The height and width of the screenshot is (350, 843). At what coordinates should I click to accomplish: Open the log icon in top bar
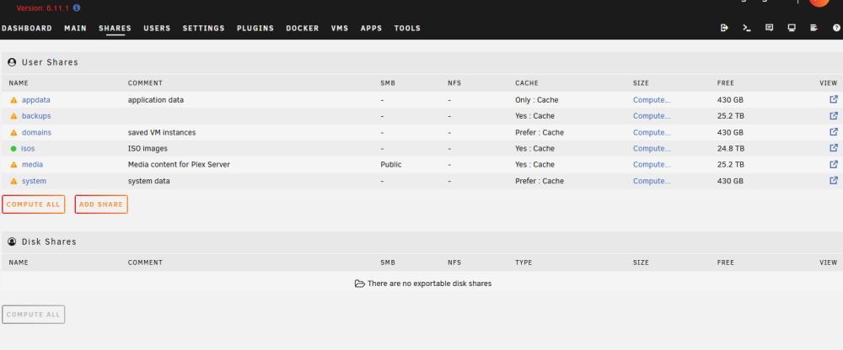click(x=814, y=28)
